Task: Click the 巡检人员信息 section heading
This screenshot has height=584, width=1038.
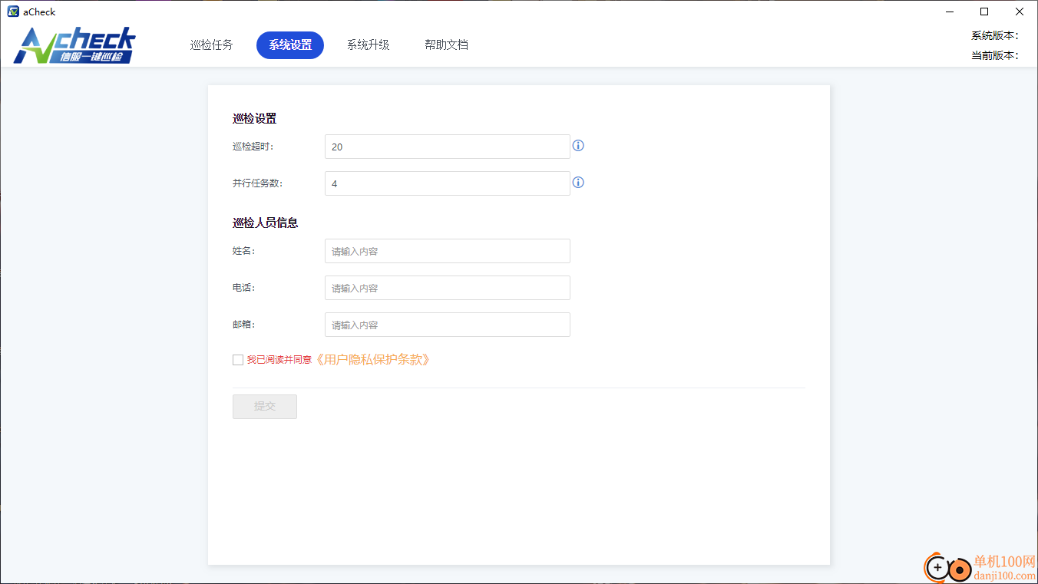Action: tap(266, 223)
